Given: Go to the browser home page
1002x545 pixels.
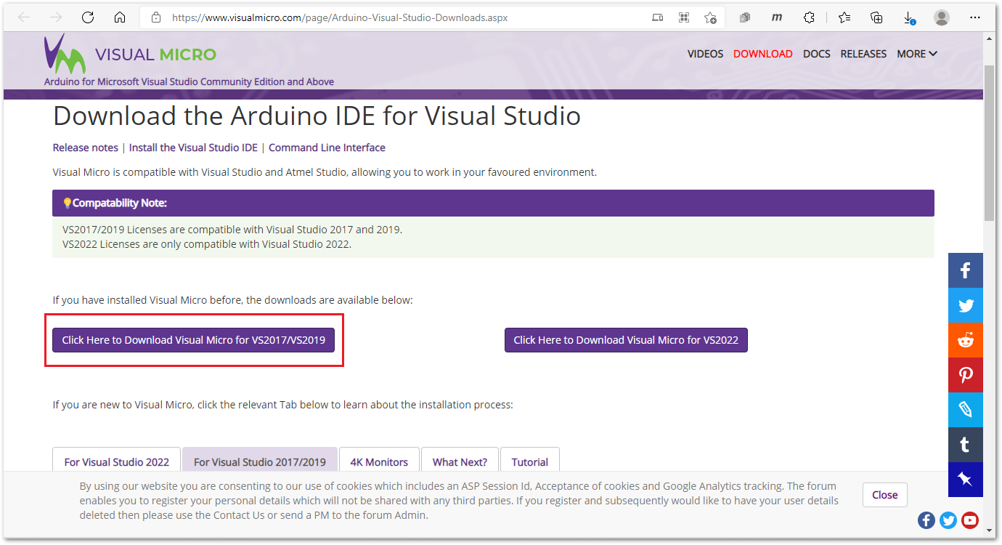Looking at the screenshot, I should tap(120, 18).
